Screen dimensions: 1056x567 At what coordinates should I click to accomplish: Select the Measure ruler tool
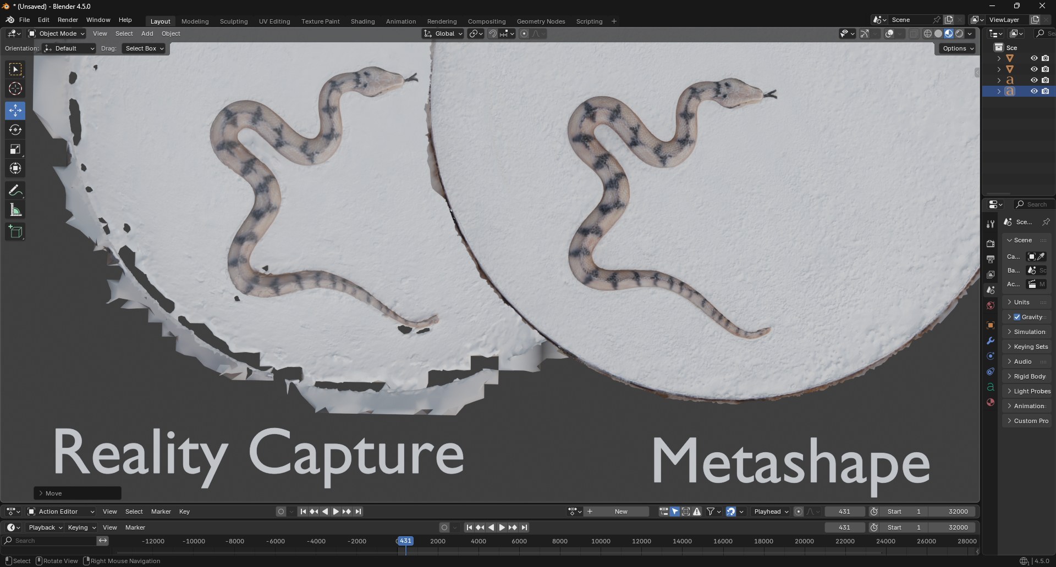click(x=15, y=210)
